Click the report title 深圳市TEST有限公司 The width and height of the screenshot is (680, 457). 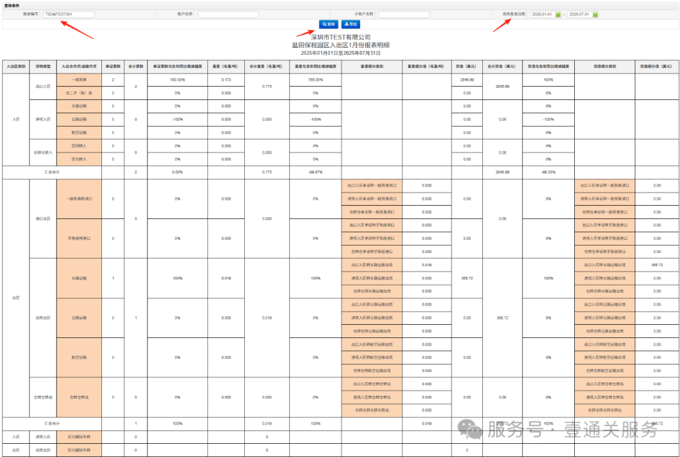pyautogui.click(x=341, y=38)
